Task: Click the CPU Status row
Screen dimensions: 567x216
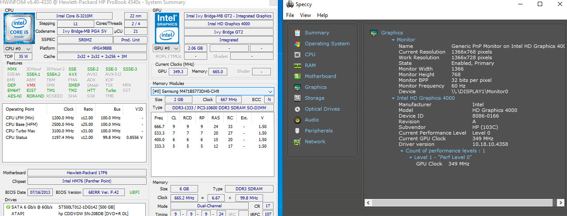Action: tap(74, 138)
